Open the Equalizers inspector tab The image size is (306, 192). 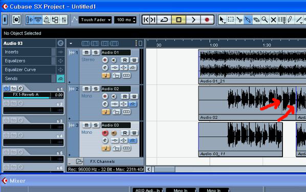point(27,61)
